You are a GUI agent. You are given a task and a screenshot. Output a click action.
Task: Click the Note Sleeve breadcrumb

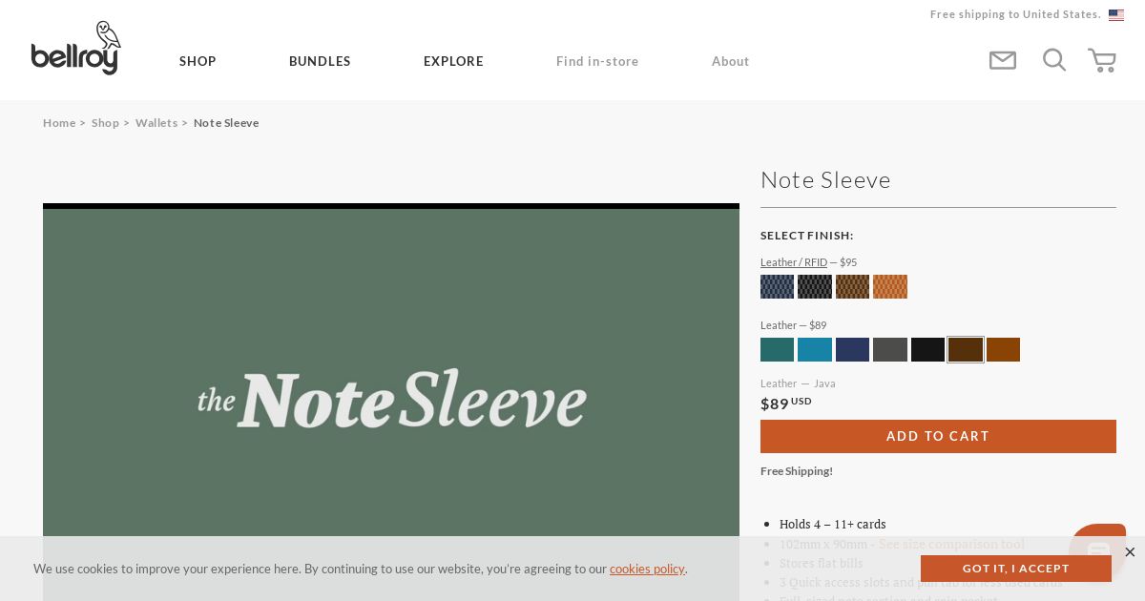pos(226,123)
